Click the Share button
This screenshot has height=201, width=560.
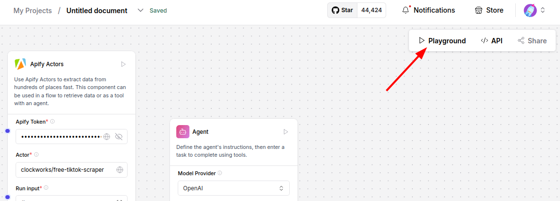click(x=532, y=41)
